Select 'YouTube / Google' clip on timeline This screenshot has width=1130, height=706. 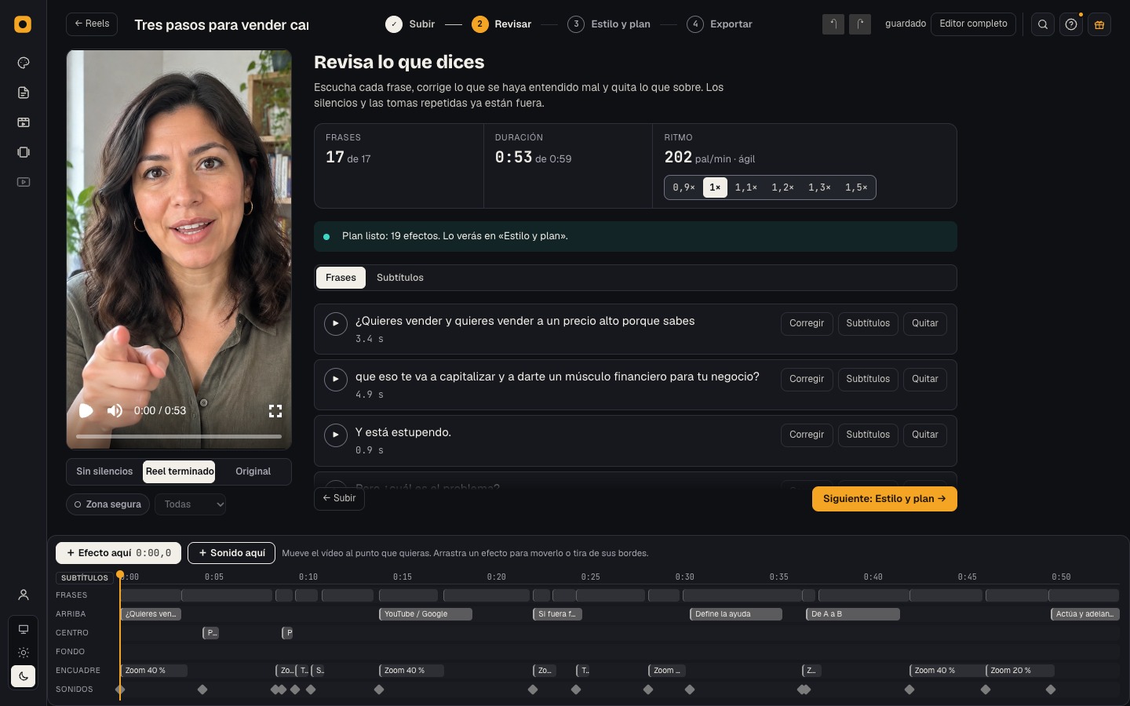(425, 614)
